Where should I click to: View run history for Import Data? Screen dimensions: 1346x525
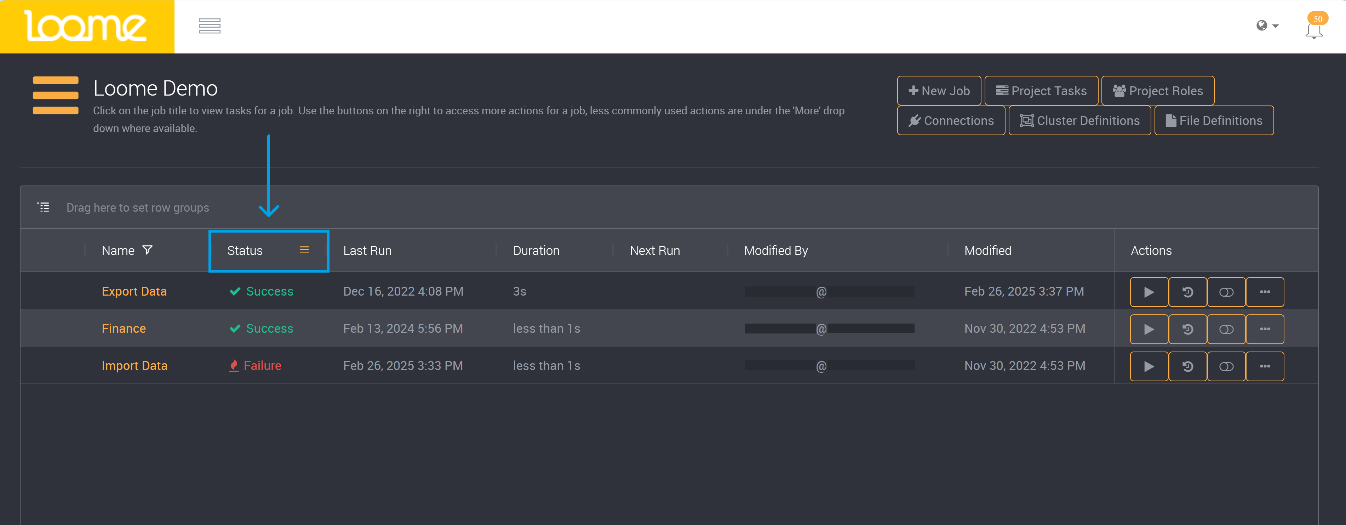coord(1188,366)
